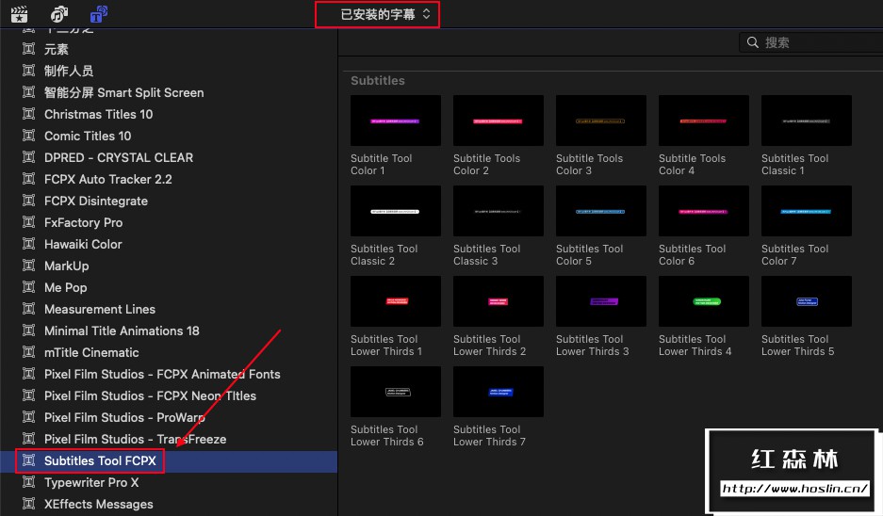Select Subtitles Tool Classic 2 thumbnail

[x=395, y=211]
